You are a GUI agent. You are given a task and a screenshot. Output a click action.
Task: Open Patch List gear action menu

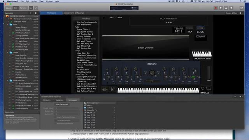36,13
